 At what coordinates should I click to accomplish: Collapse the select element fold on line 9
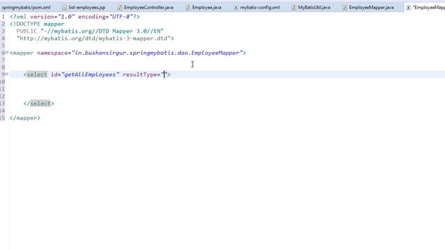7,74
